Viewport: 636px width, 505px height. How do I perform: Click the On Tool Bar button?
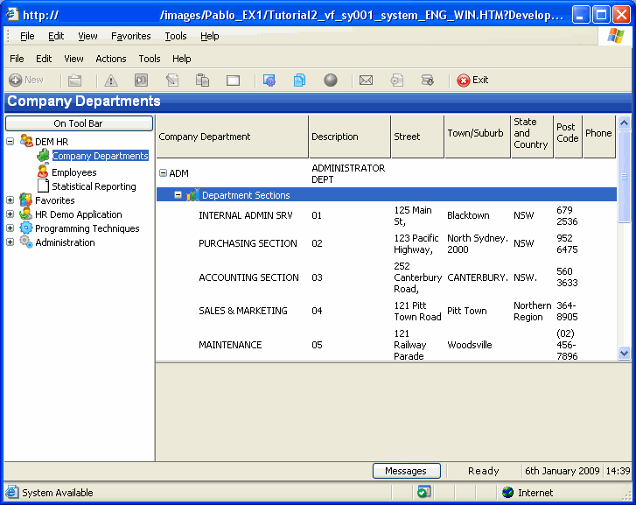tap(79, 123)
